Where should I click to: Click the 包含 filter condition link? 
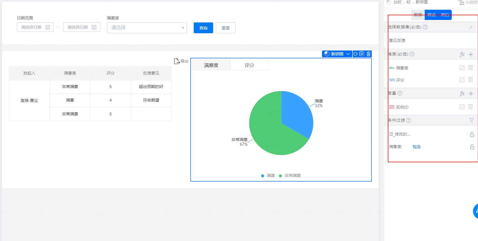click(x=417, y=147)
